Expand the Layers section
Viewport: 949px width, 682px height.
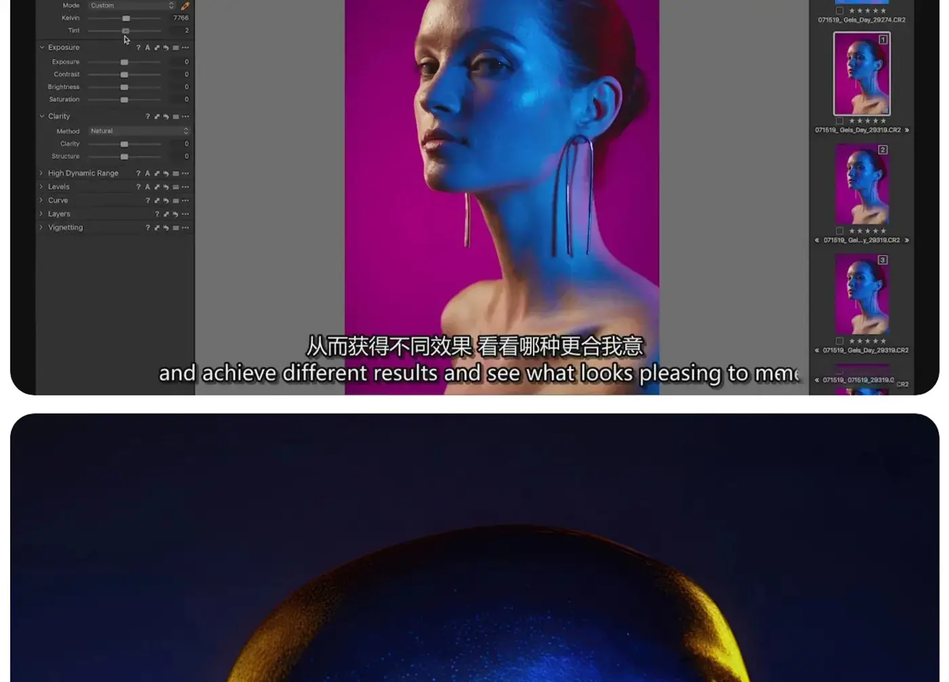[41, 214]
